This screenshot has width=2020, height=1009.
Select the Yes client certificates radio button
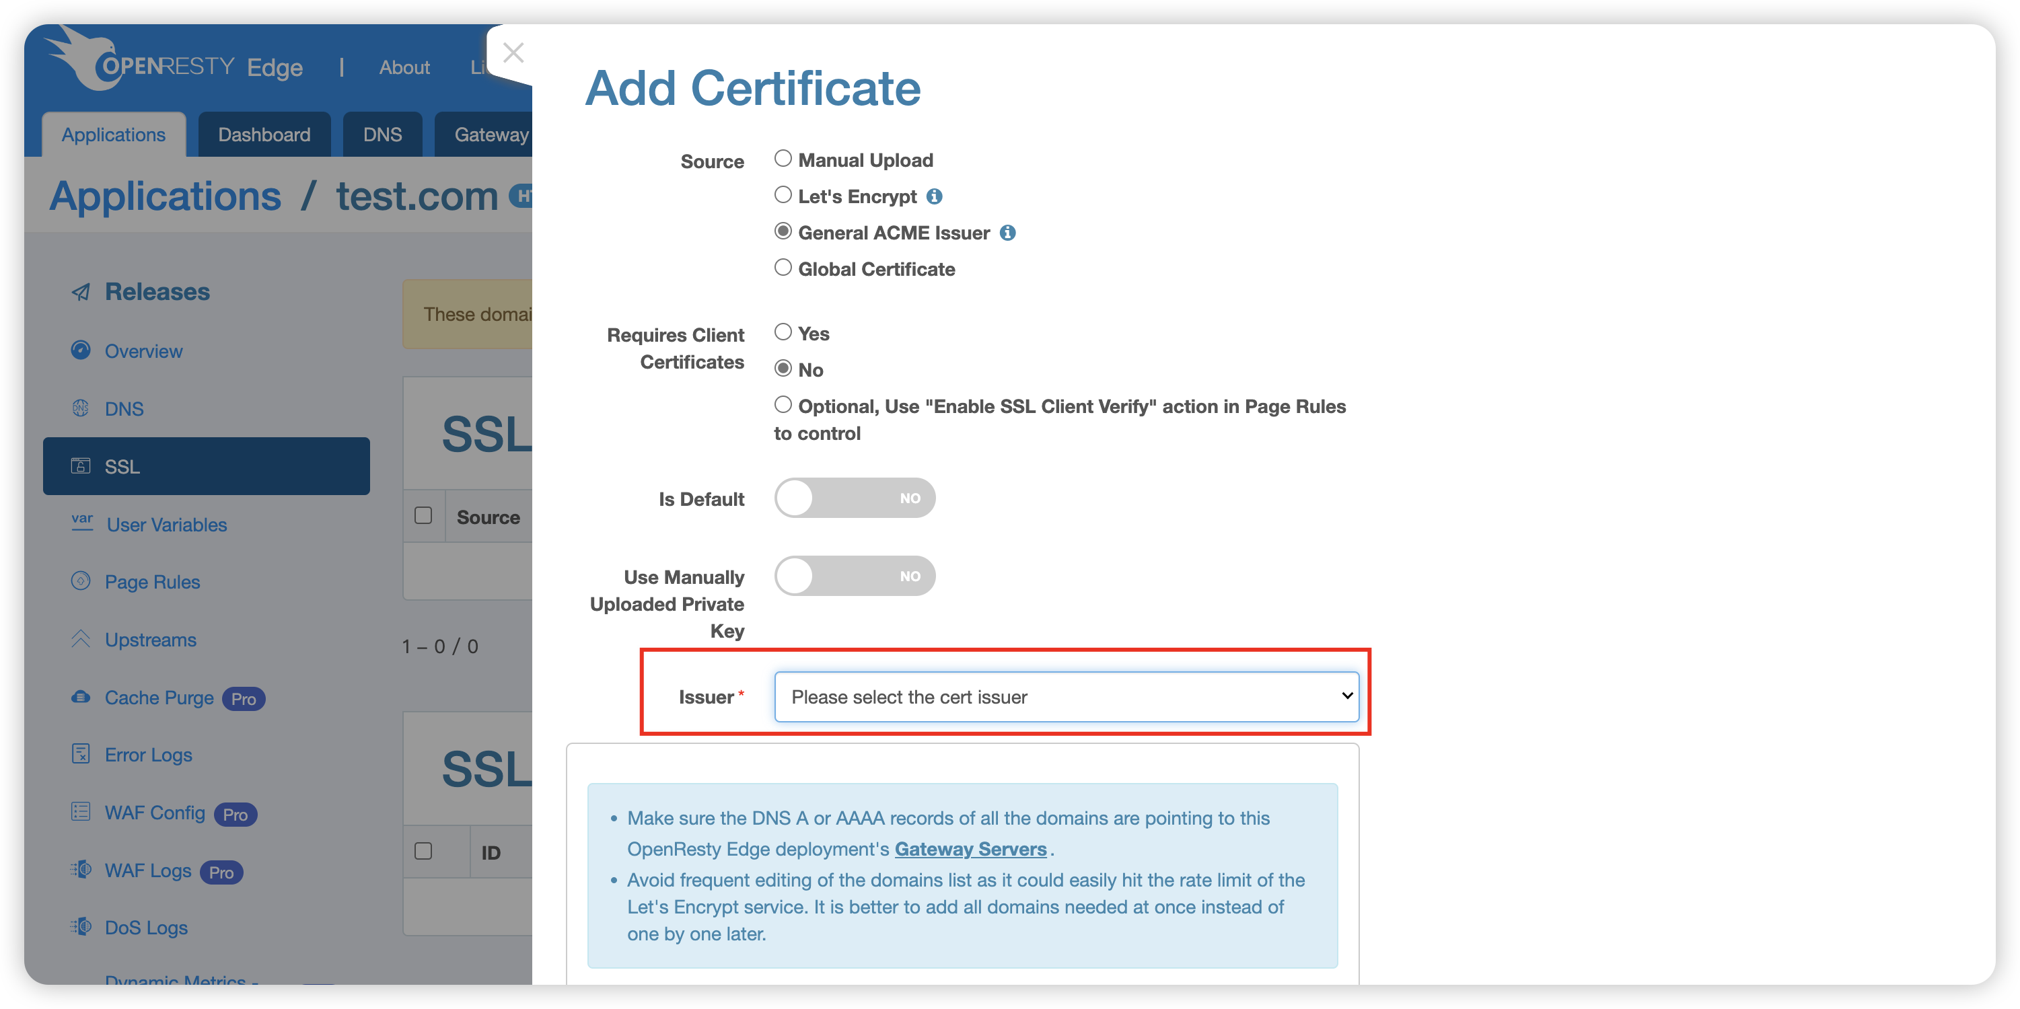tap(782, 332)
